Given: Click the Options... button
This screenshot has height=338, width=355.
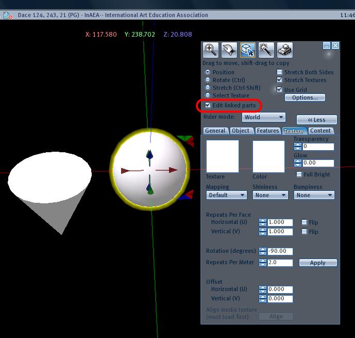Looking at the screenshot, I should click(x=308, y=98).
